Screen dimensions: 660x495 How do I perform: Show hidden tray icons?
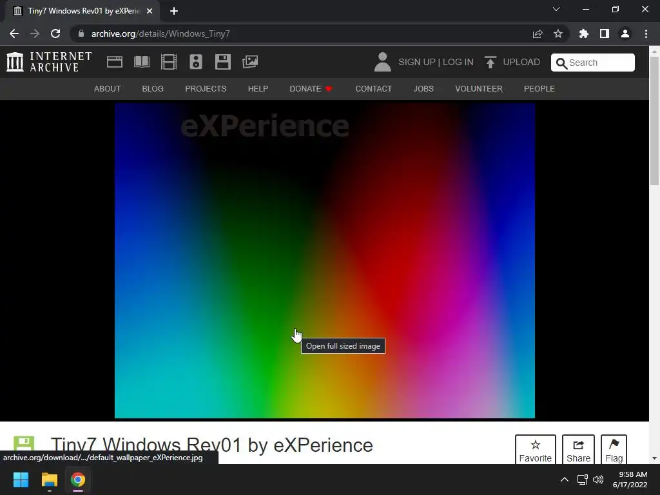pos(565,480)
